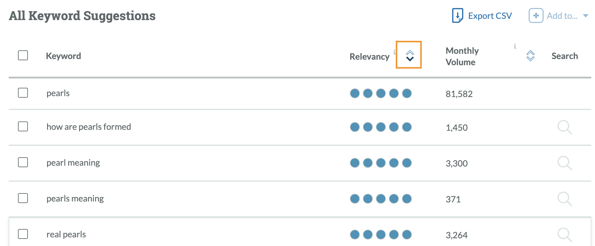
Task: Click the Monthly Volume info icon
Action: pos(515,46)
